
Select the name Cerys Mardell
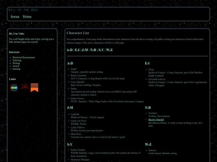pyautogui.click(x=78, y=82)
